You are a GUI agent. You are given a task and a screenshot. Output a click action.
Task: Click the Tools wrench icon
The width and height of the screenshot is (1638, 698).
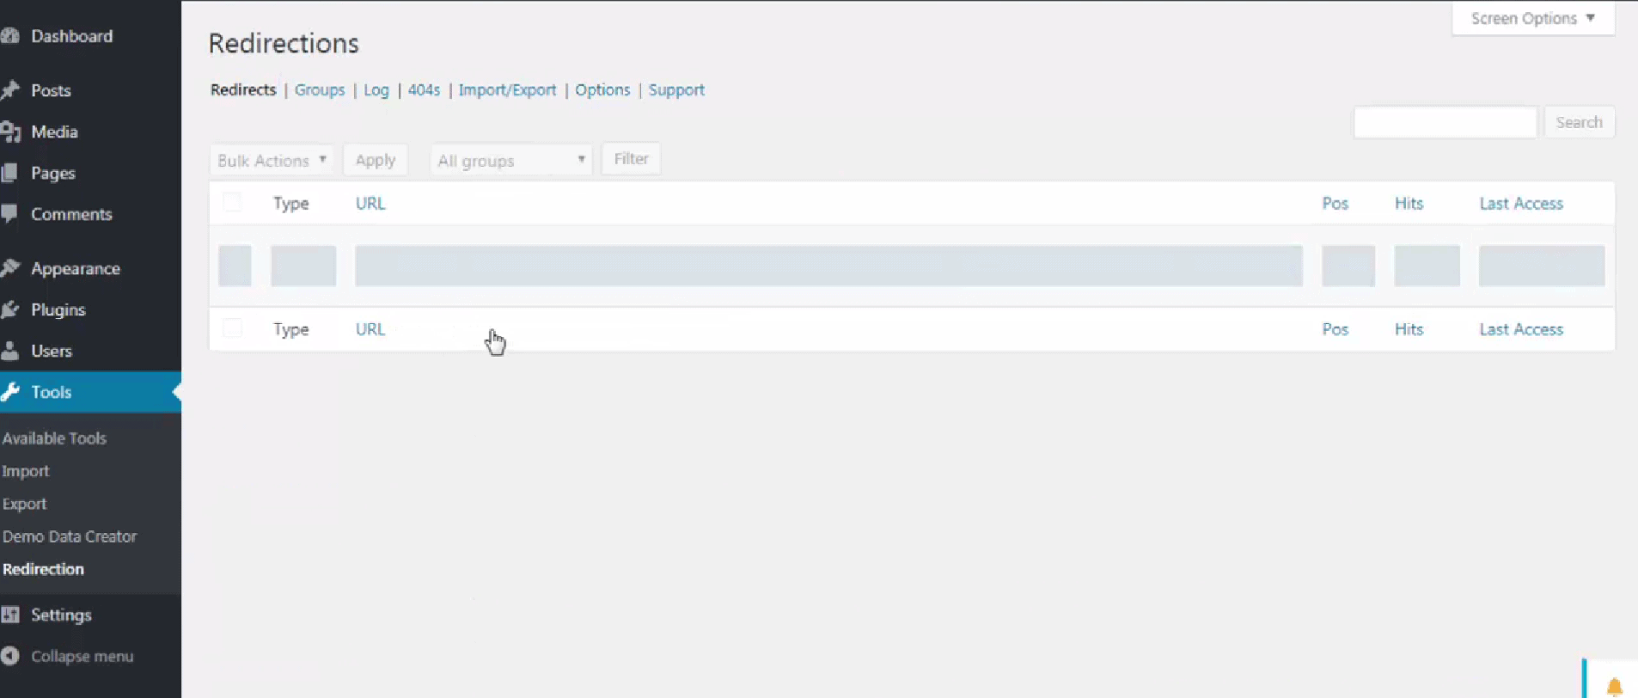(x=9, y=392)
